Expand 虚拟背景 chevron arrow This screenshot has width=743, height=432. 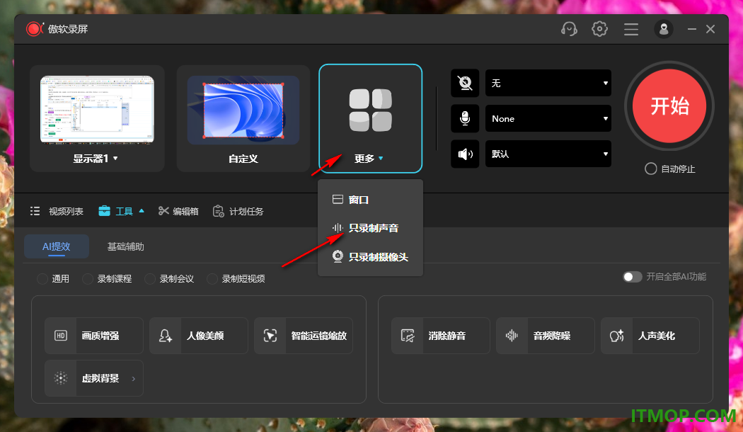pos(133,378)
